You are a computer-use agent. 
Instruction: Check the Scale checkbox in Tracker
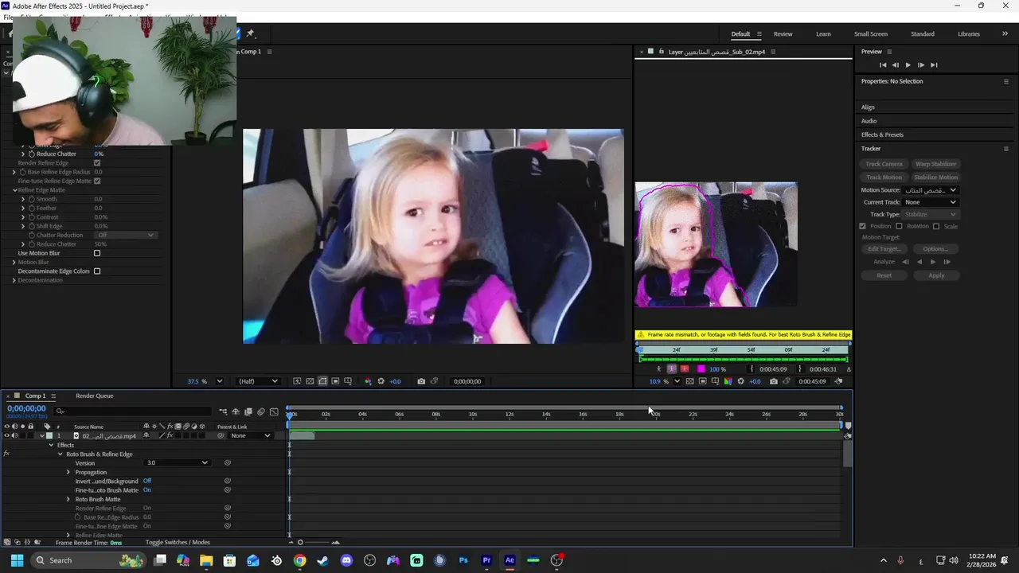(936, 226)
